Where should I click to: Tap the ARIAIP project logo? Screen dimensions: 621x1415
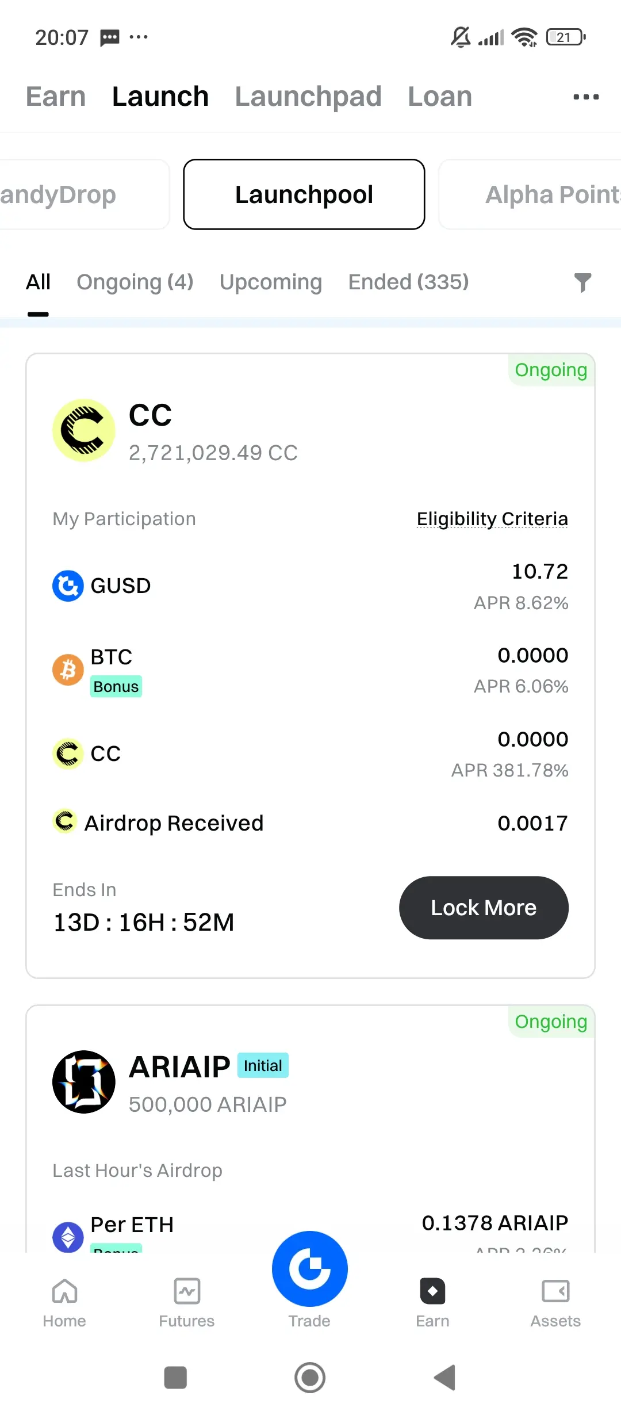(84, 1082)
